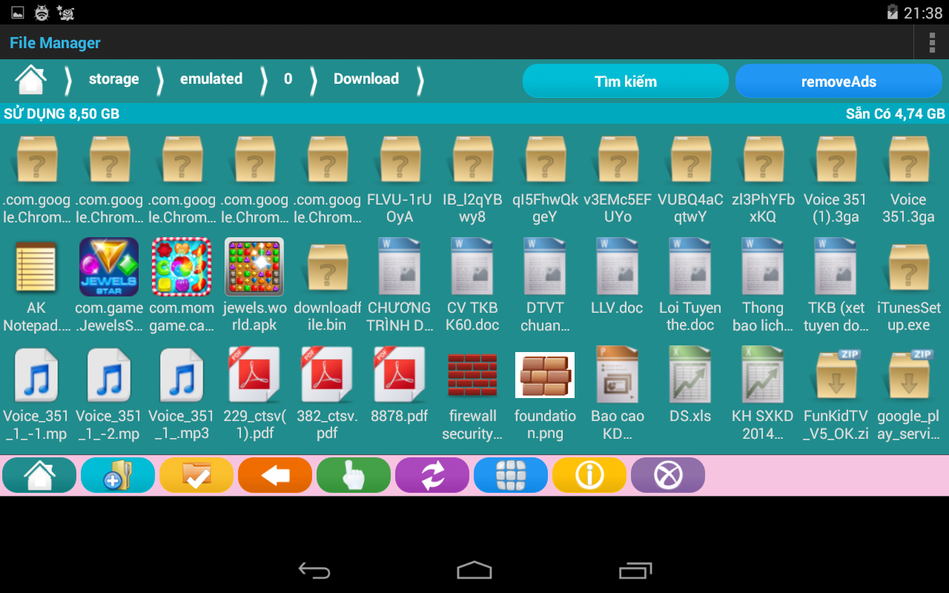This screenshot has height=593, width=949.
Task: Open the google_play_servi zip archive
Action: [x=908, y=395]
